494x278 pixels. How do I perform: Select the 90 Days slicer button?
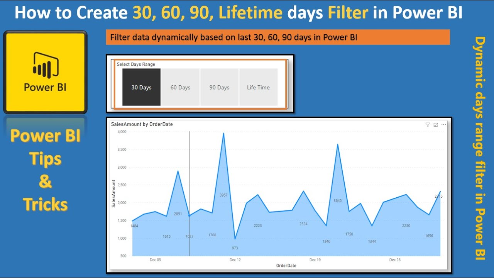(x=219, y=87)
